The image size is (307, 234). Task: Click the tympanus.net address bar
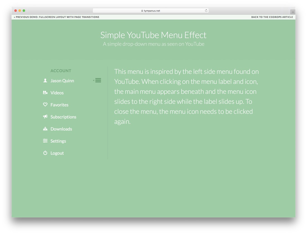click(152, 11)
